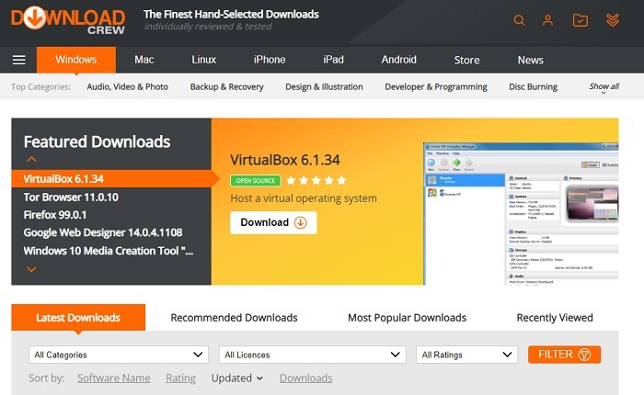Switch to Recommended Downloads tab
Viewport: 644px width, 395px height.
234,318
